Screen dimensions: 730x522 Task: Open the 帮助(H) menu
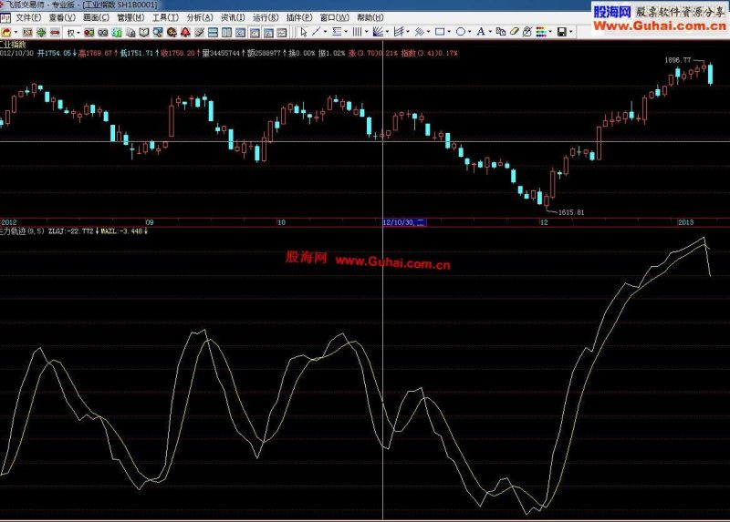370,17
